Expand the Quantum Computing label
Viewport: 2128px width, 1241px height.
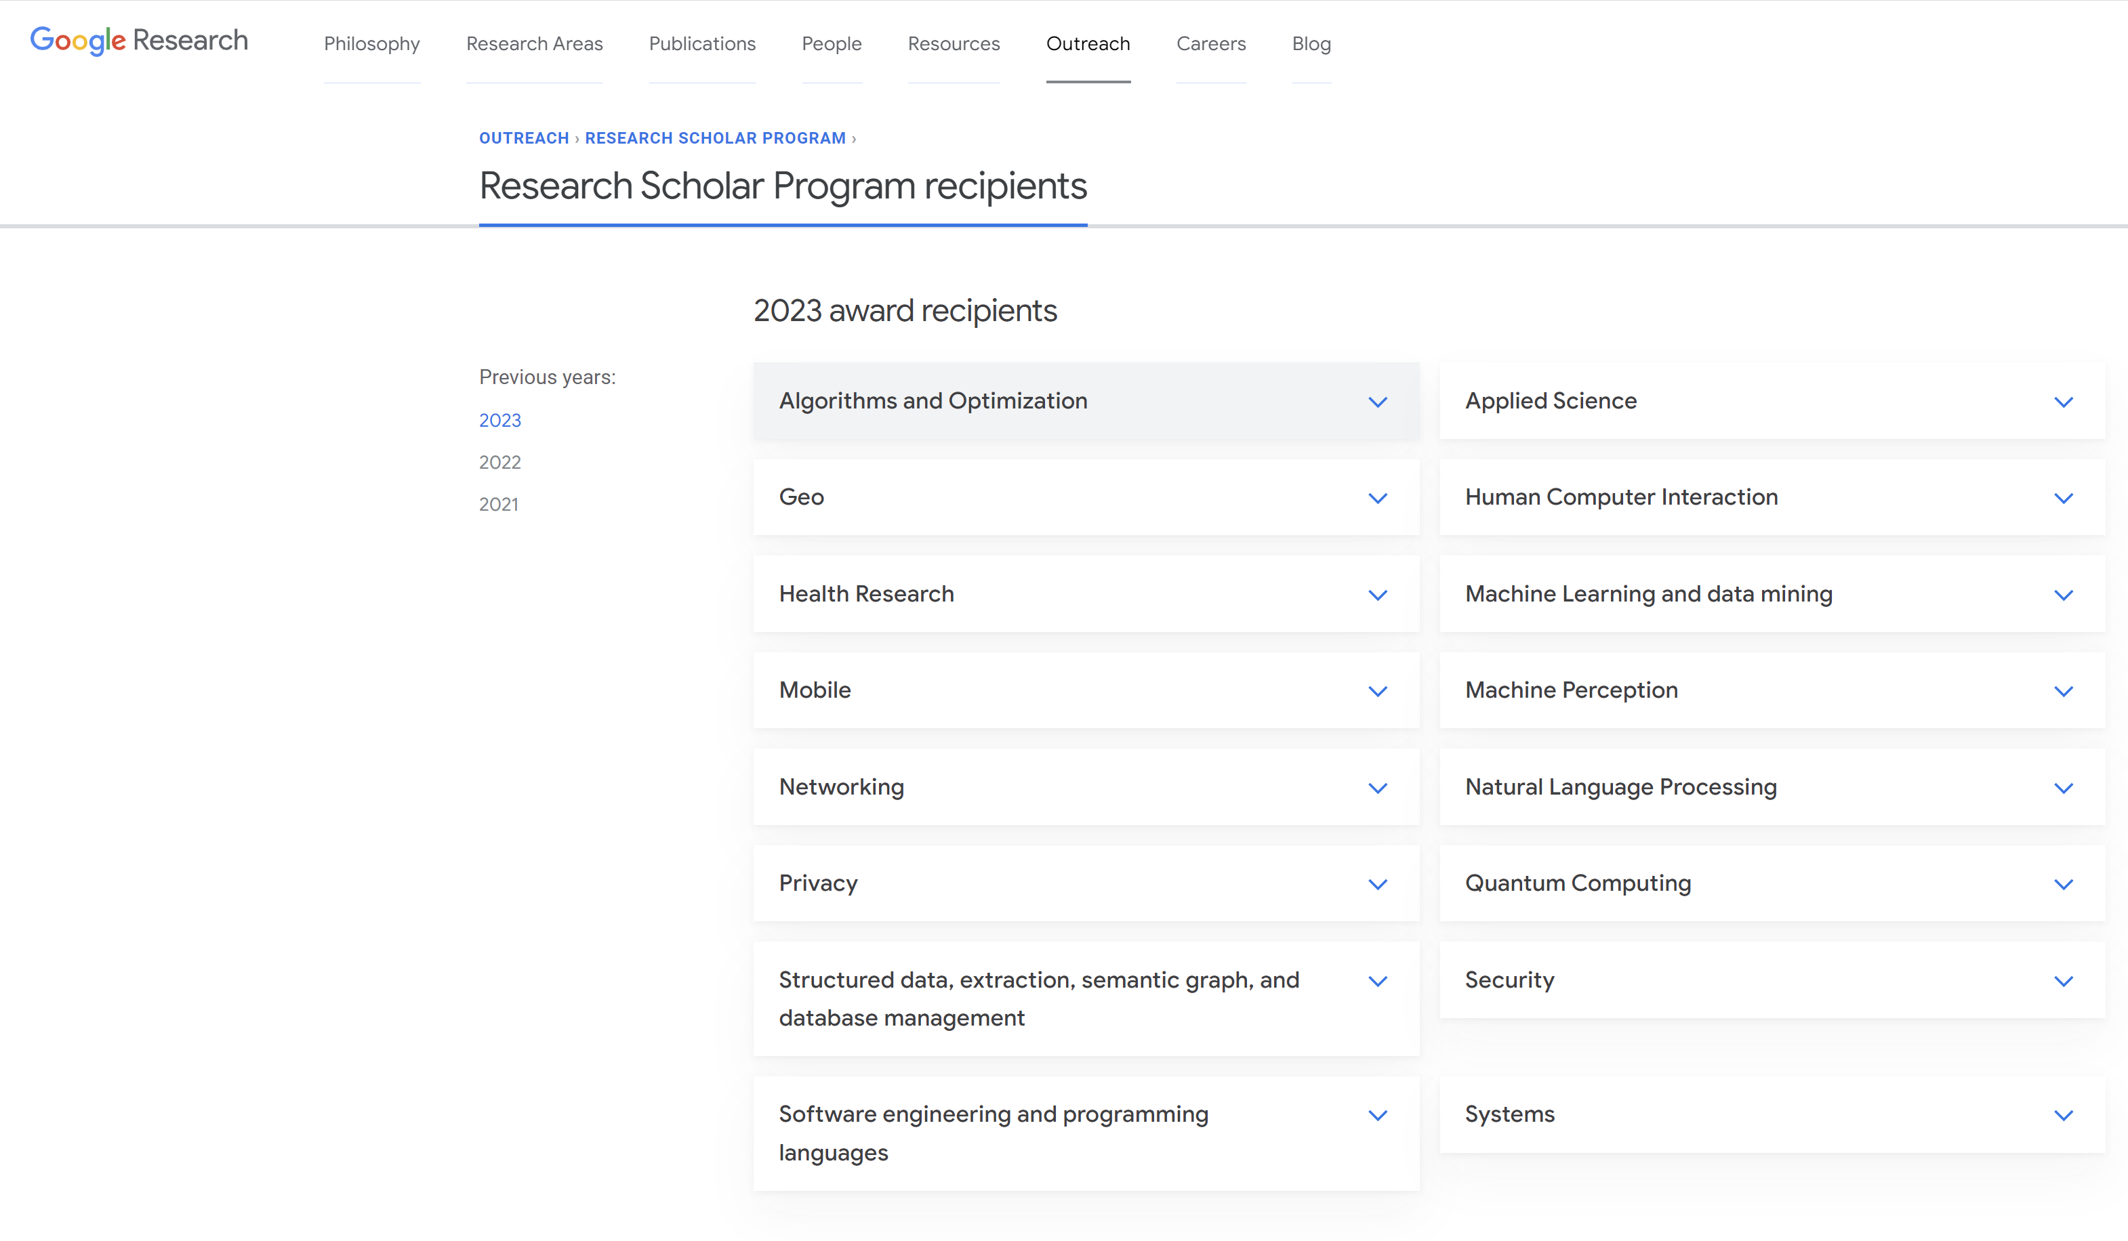(1578, 884)
